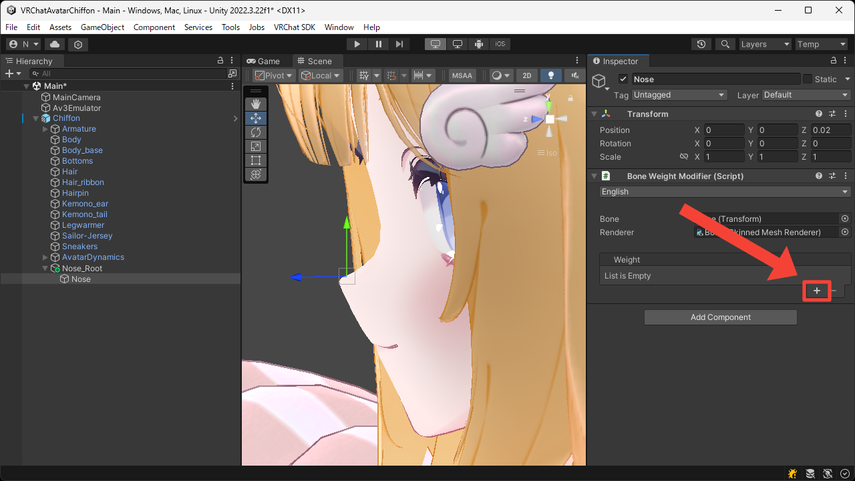
Task: Open the VRChat SDK menu
Action: (295, 27)
